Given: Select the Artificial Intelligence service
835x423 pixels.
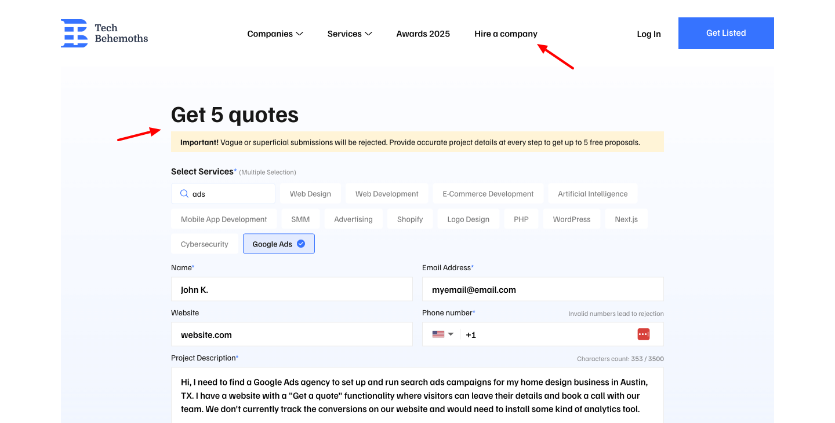Looking at the screenshot, I should point(593,194).
